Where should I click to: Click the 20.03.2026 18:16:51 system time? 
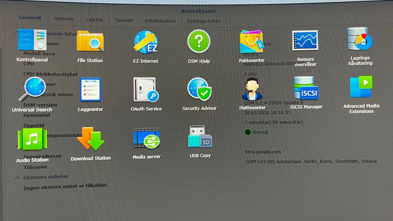(267, 113)
